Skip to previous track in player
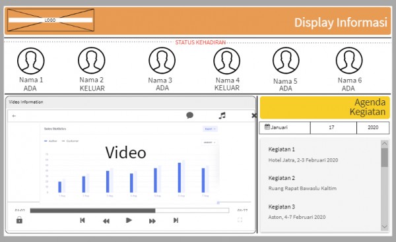This screenshot has height=242, width=396. (x=82, y=220)
